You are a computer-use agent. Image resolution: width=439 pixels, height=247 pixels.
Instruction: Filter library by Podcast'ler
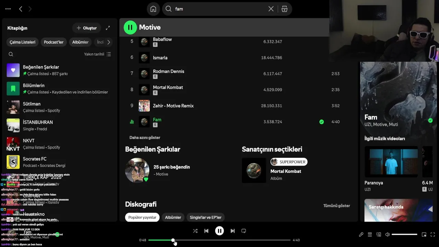pos(54,42)
